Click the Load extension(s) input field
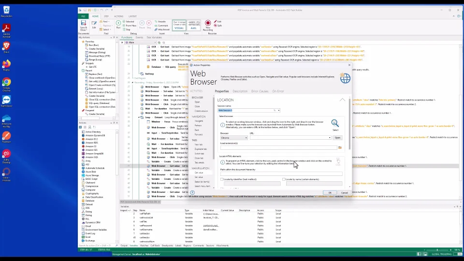Image resolution: width=464 pixels, height=261 pixels. coord(278,147)
